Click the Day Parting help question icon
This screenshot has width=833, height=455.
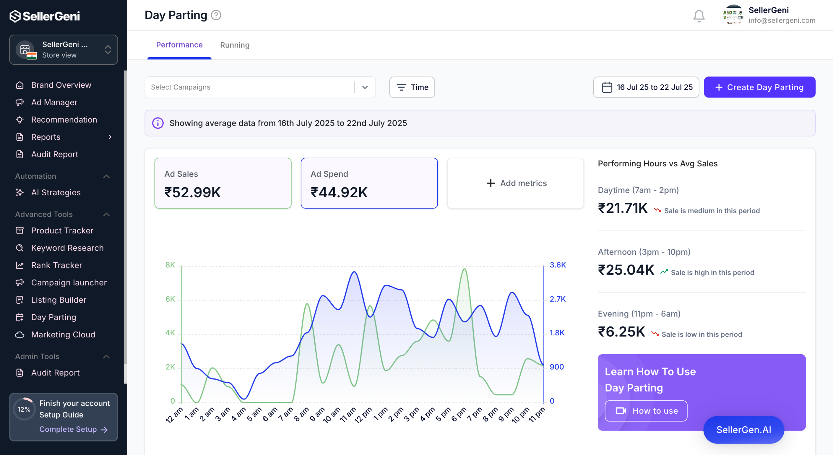tap(216, 15)
